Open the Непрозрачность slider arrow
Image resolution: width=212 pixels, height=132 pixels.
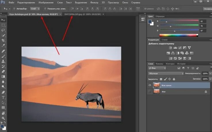tap(210, 73)
